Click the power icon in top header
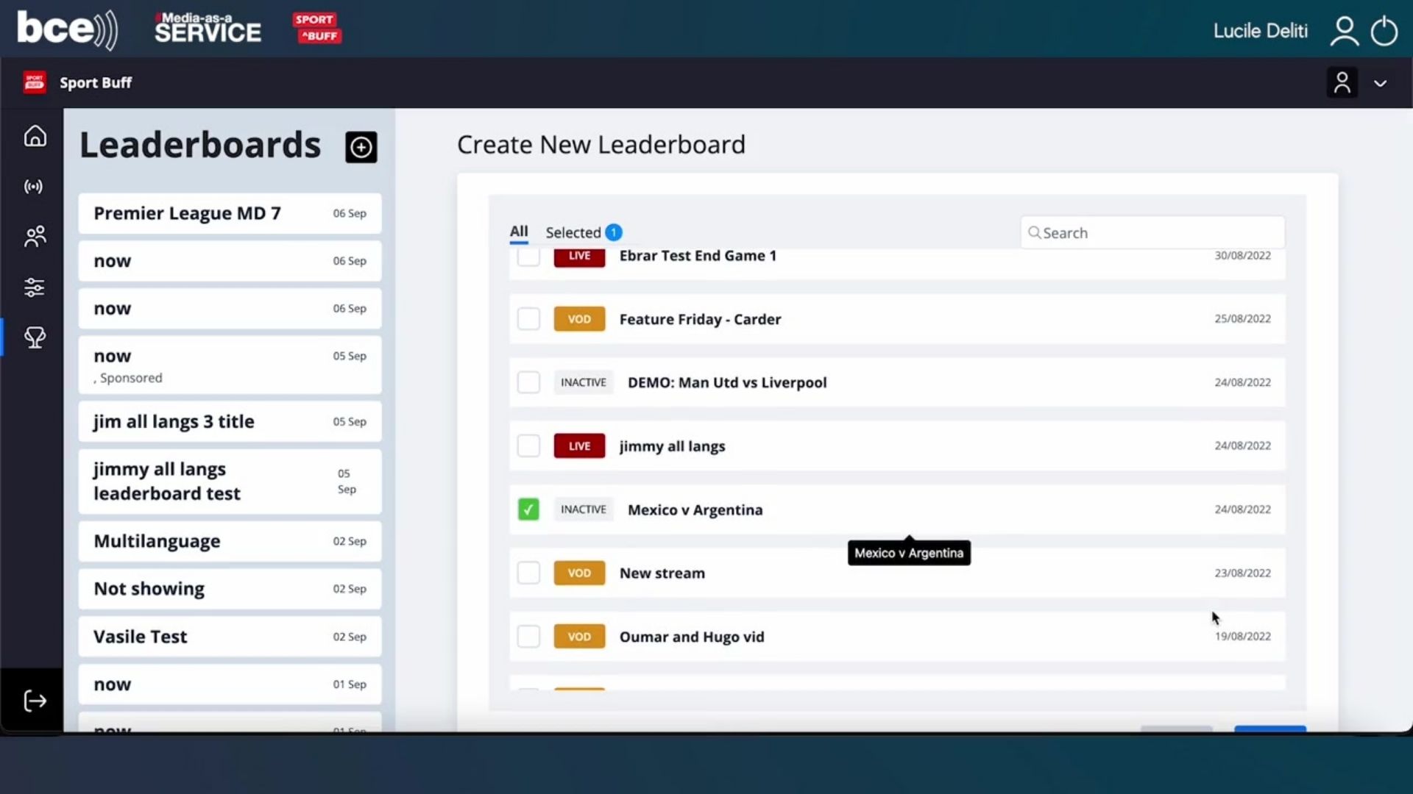 tap(1384, 31)
